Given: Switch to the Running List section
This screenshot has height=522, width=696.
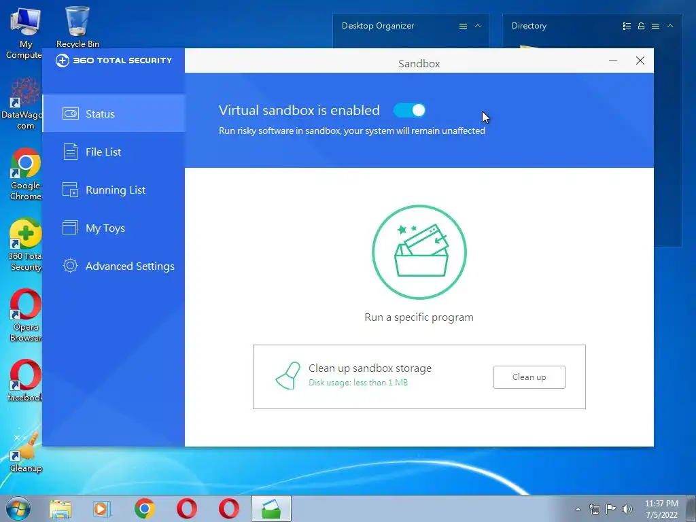Looking at the screenshot, I should point(114,190).
